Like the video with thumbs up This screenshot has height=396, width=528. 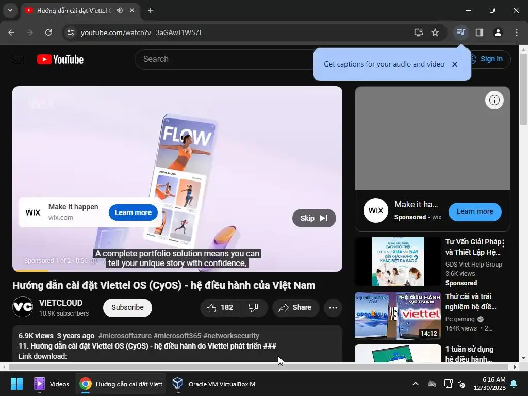coord(220,307)
